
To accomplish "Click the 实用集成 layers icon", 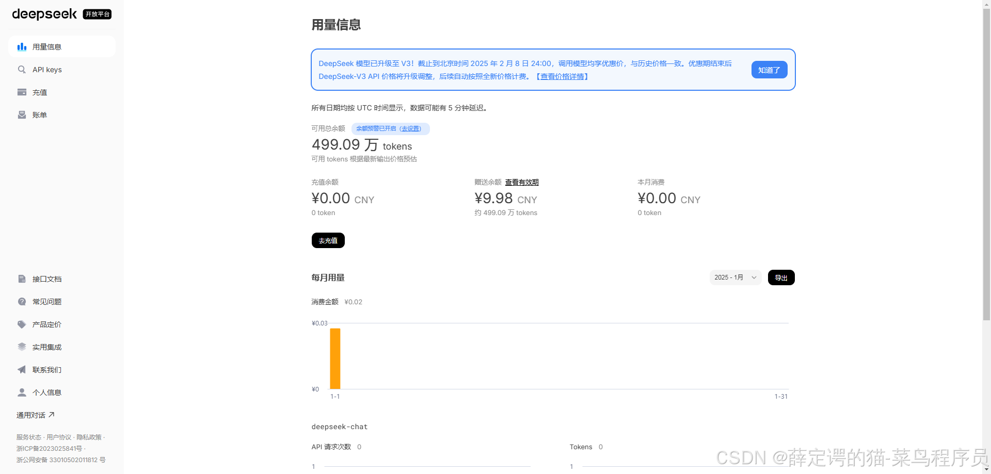I will [22, 347].
